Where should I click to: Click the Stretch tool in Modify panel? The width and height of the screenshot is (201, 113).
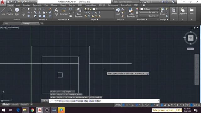click(x=35, y=16)
